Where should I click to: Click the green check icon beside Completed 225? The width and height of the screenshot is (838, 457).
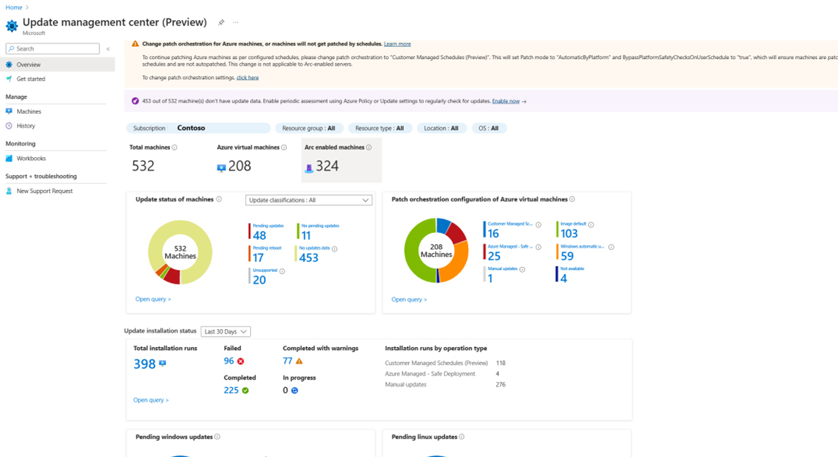point(245,390)
